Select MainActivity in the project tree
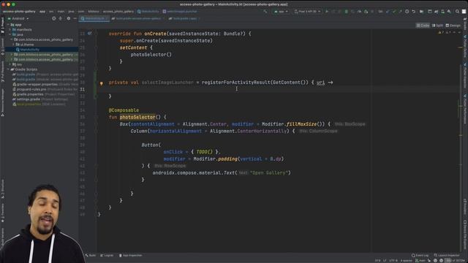The width and height of the screenshot is (468, 263). [x=30, y=50]
